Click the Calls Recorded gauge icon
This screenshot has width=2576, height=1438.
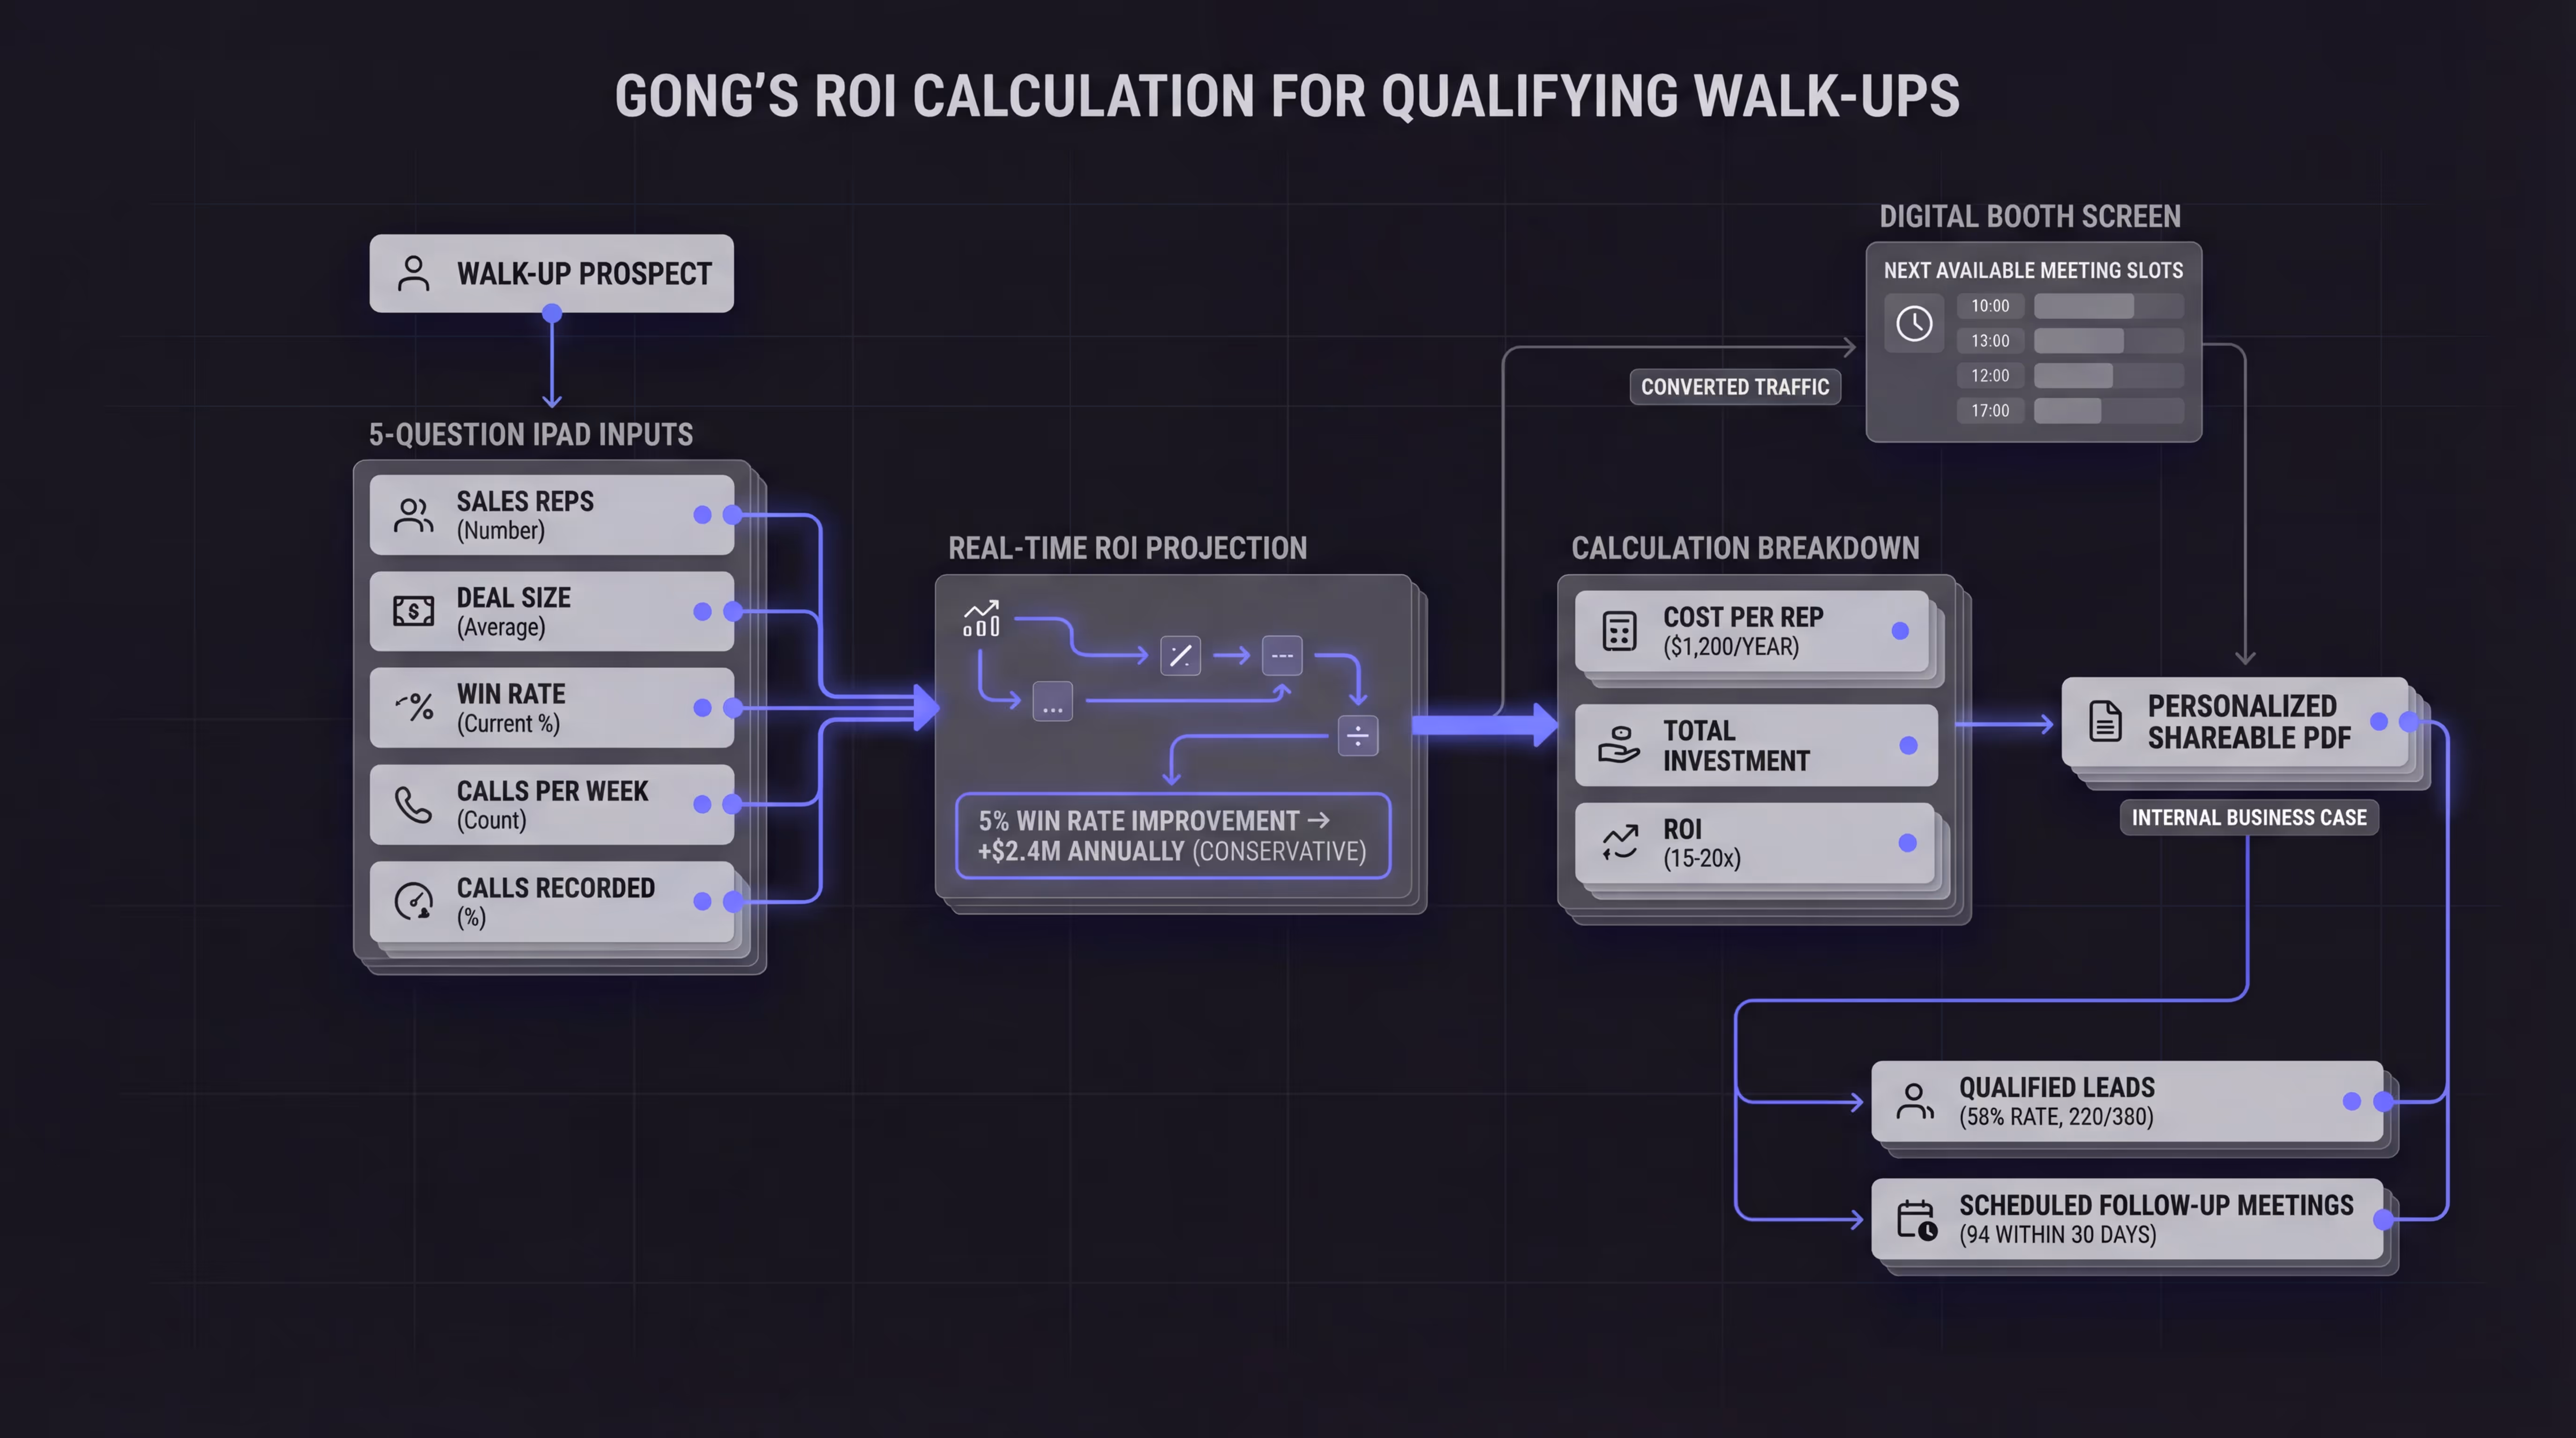point(413,901)
